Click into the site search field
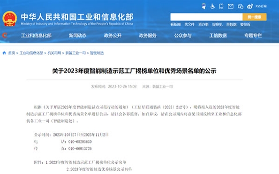The width and height of the screenshot is (279, 174). [206, 17]
